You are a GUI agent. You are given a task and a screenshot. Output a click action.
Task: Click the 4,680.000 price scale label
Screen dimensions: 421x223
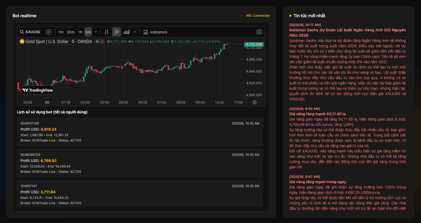pyautogui.click(x=254, y=59)
